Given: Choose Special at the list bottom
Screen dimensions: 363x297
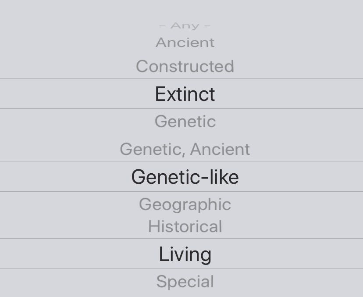Looking at the screenshot, I should point(185,282).
